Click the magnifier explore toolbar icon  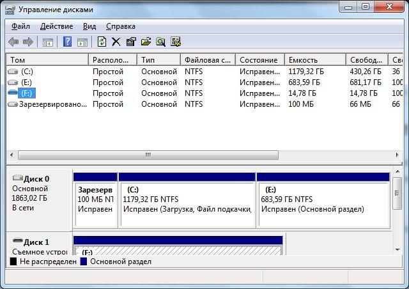click(x=160, y=42)
